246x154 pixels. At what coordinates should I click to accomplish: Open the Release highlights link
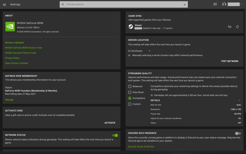(14, 43)
